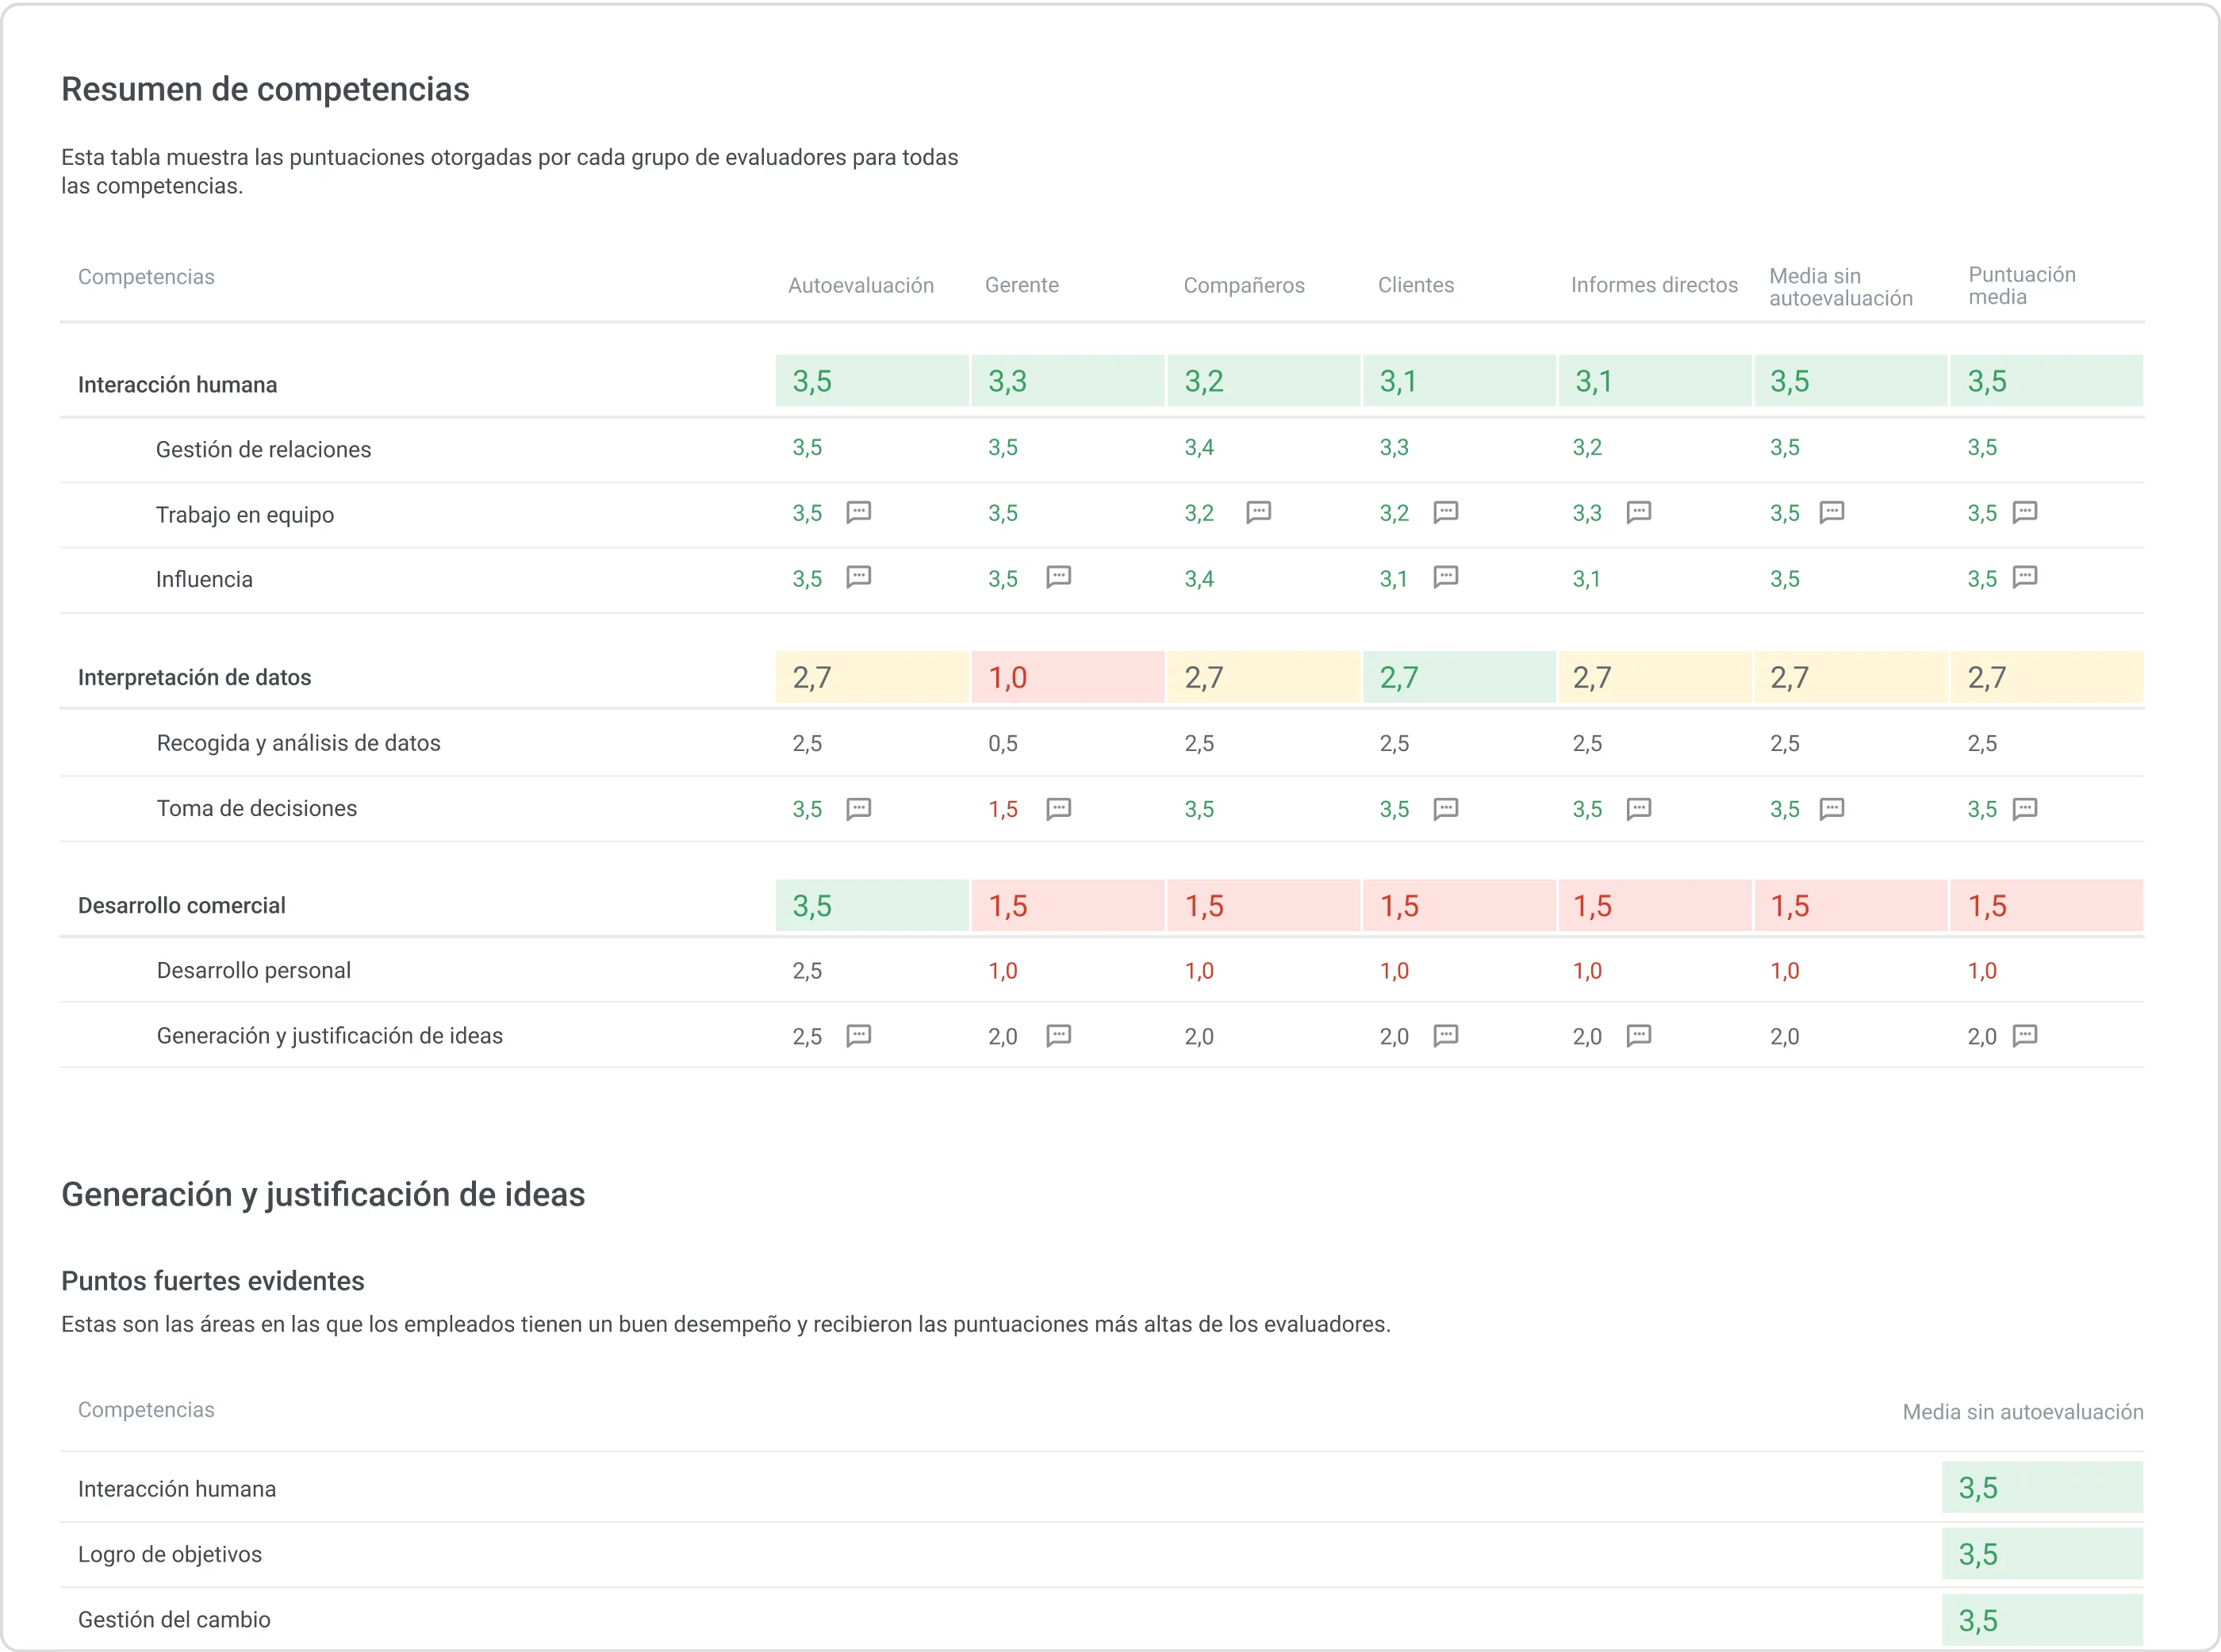Open comment on Generación y justificación de ideas Autoevaluación
This screenshot has height=1652, width=2221.
pos(859,1036)
